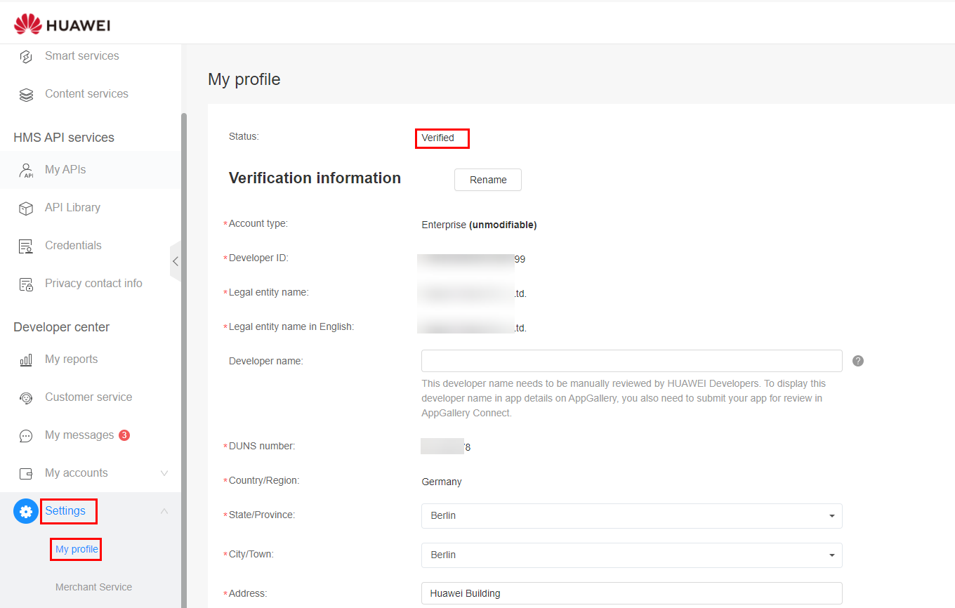Open the Developer name help tooltip
955x608 pixels.
(857, 360)
